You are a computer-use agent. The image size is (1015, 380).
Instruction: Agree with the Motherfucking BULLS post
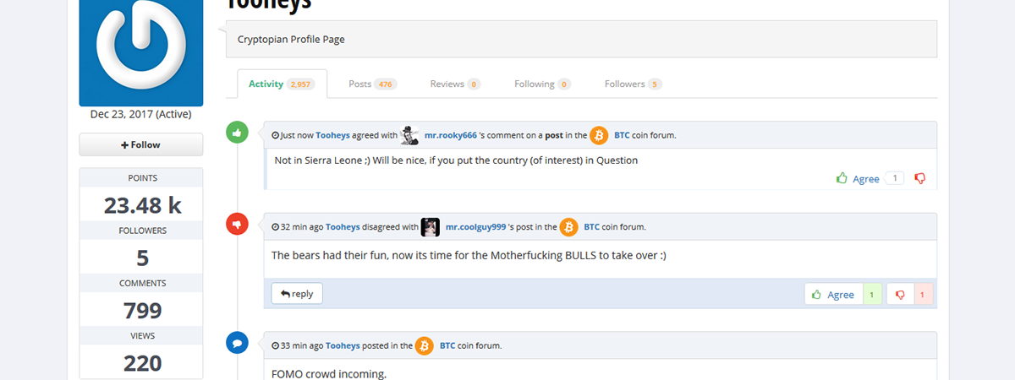833,294
